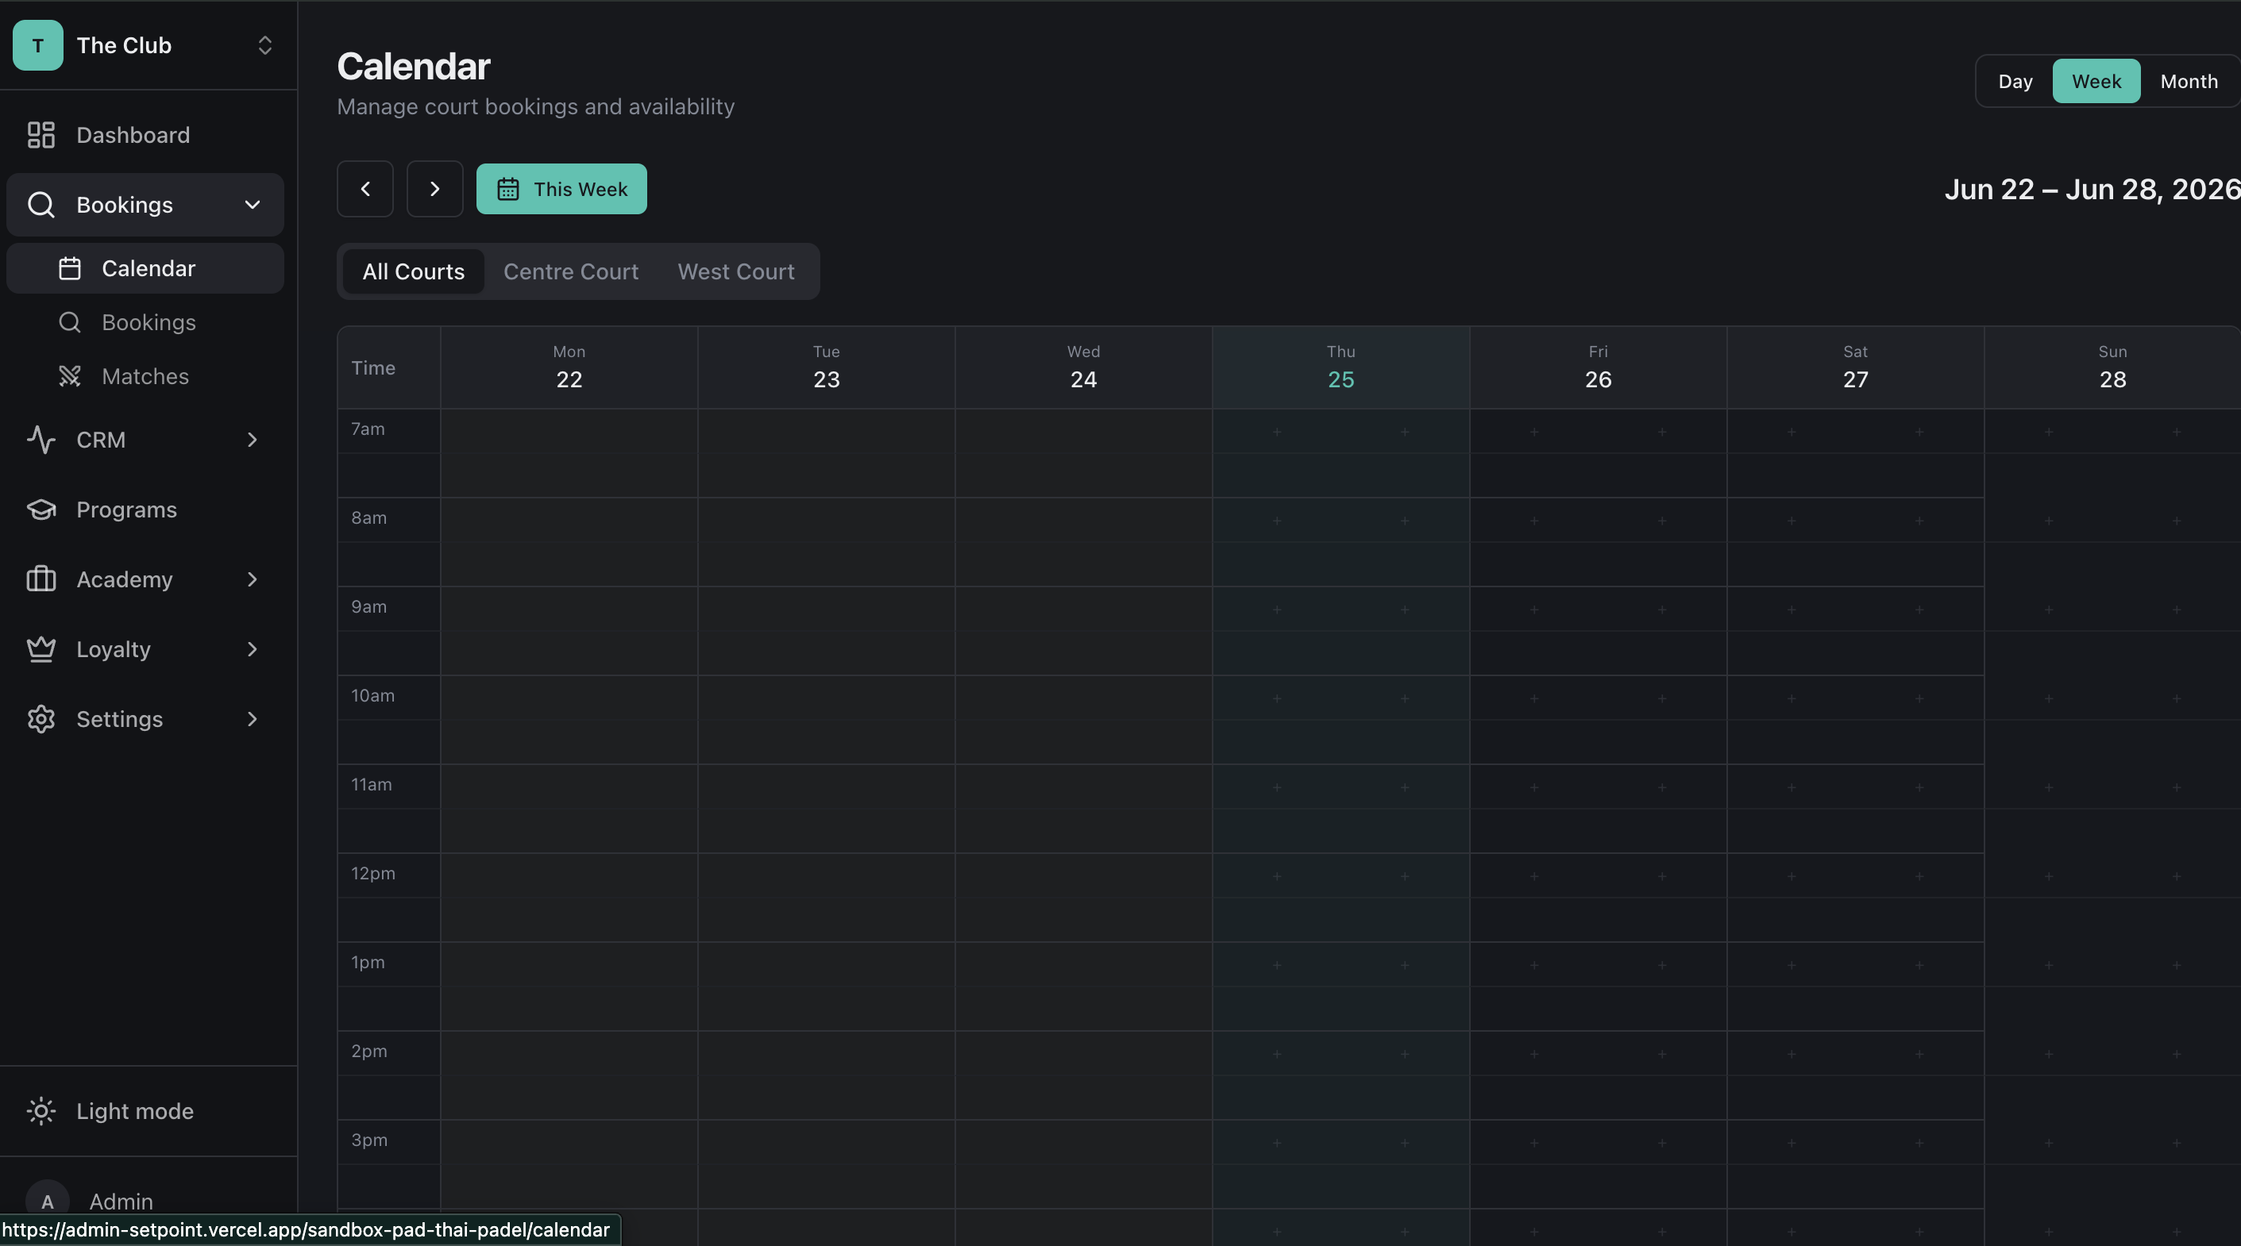Click the Matches crossed-rackets icon

point(70,375)
